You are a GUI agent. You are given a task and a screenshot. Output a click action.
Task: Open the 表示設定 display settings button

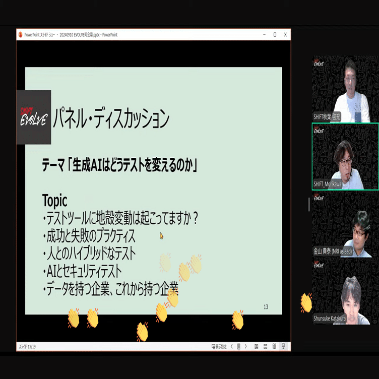(219, 347)
